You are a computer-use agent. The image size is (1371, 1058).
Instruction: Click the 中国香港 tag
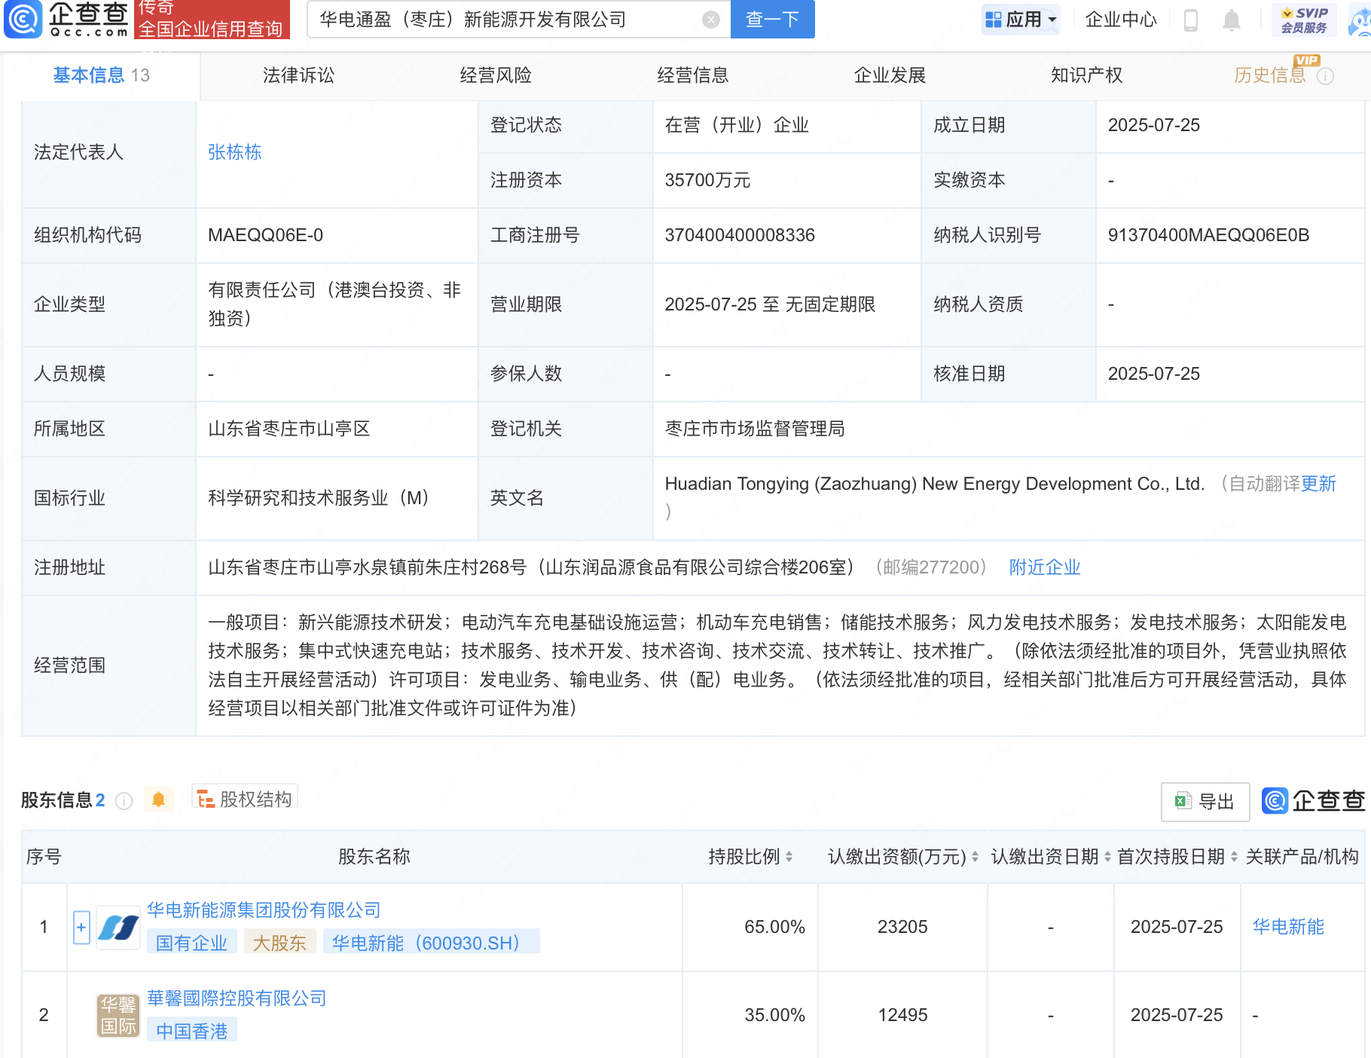pos(191,1031)
